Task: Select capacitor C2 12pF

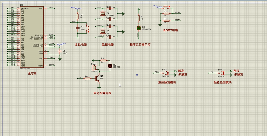Action: [x=110, y=26]
